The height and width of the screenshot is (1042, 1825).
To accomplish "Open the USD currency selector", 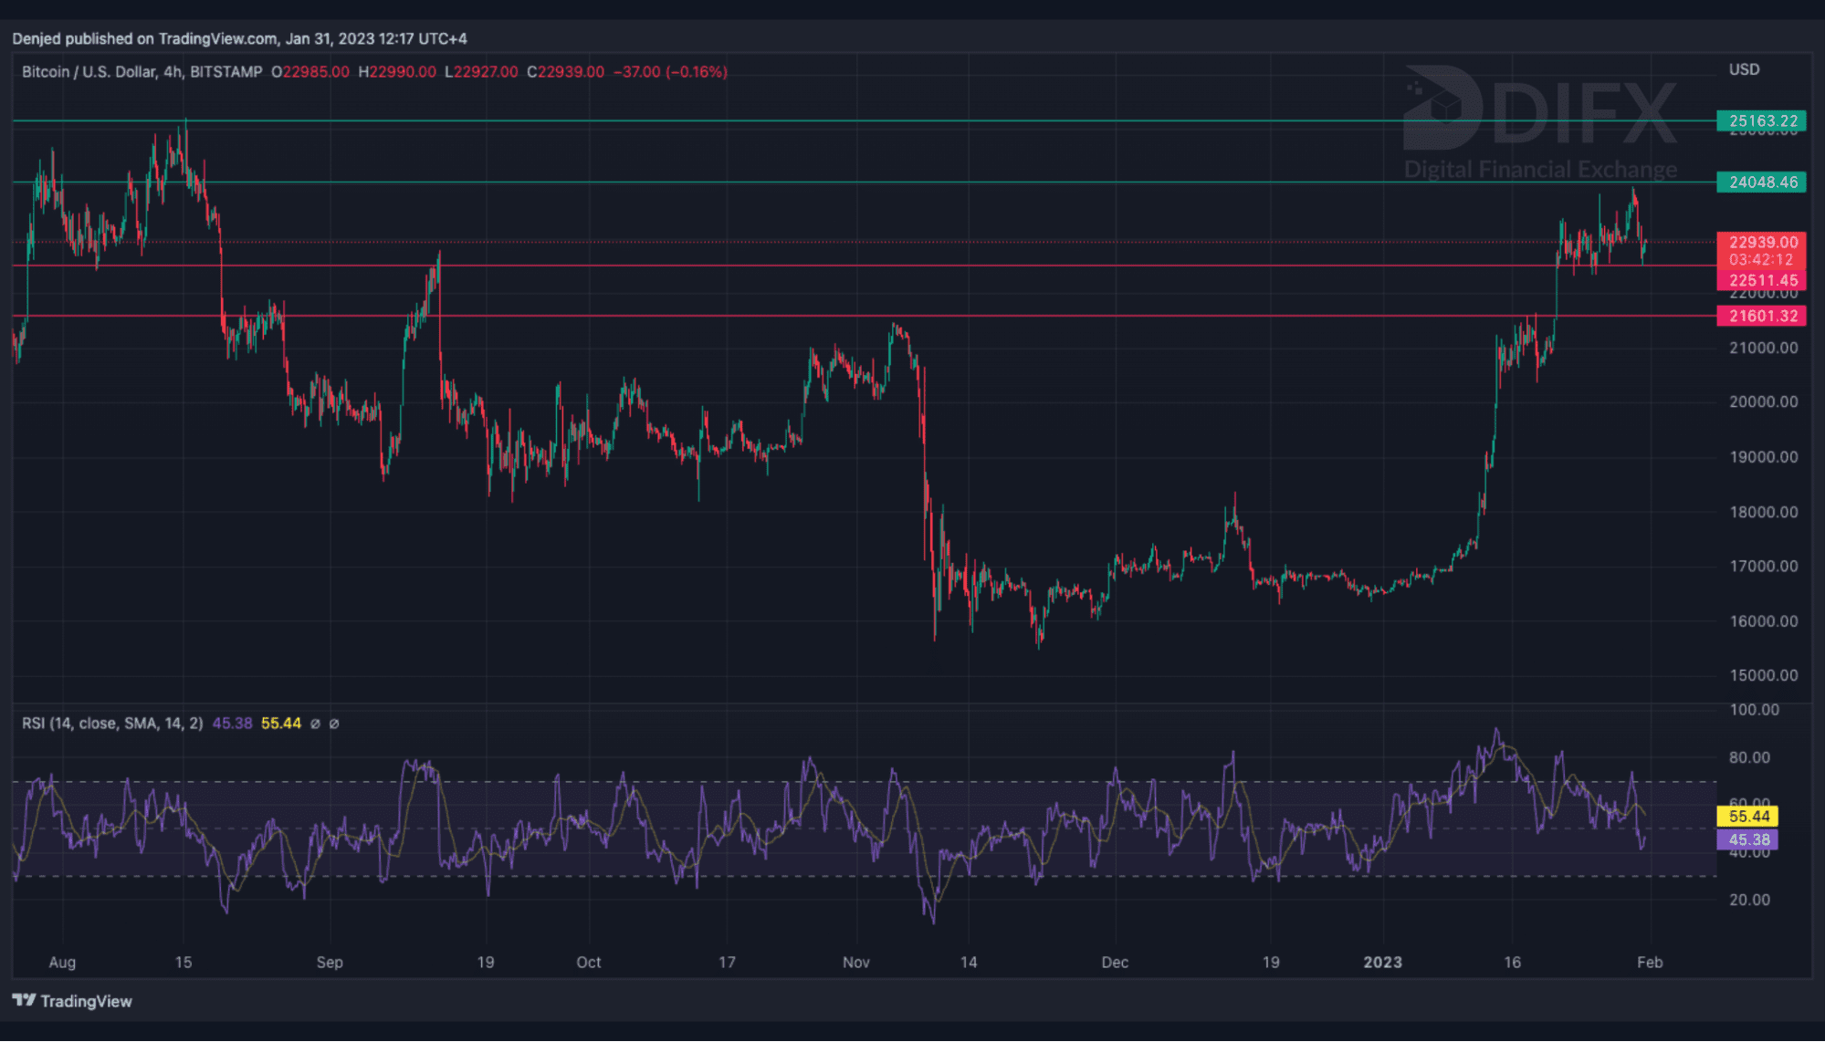I will tap(1744, 69).
